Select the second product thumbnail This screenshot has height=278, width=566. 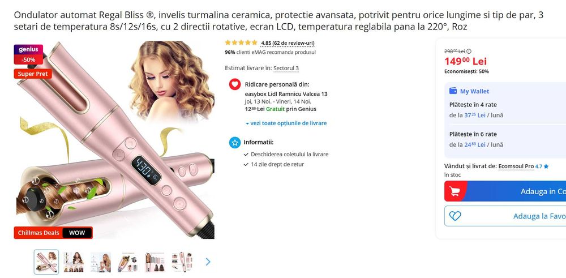coord(74,262)
